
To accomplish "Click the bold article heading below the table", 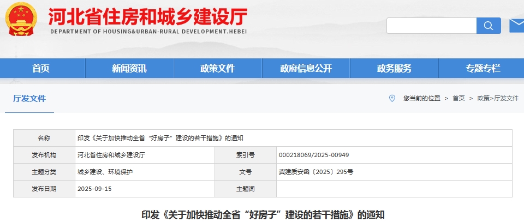I will pyautogui.click(x=263, y=214).
